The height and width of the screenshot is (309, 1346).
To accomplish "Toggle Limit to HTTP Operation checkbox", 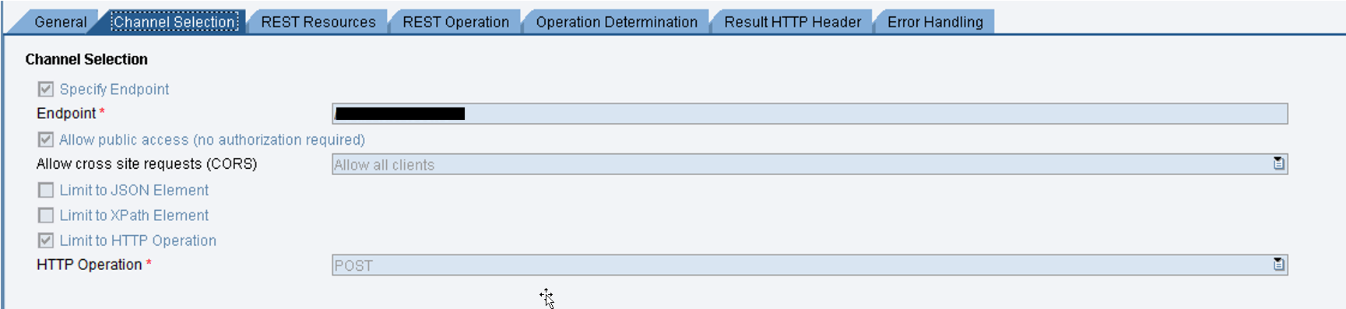I will tap(46, 241).
